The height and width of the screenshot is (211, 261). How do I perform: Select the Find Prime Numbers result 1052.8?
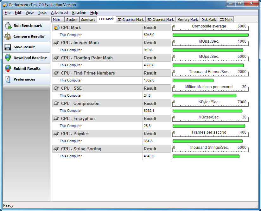[149, 80]
